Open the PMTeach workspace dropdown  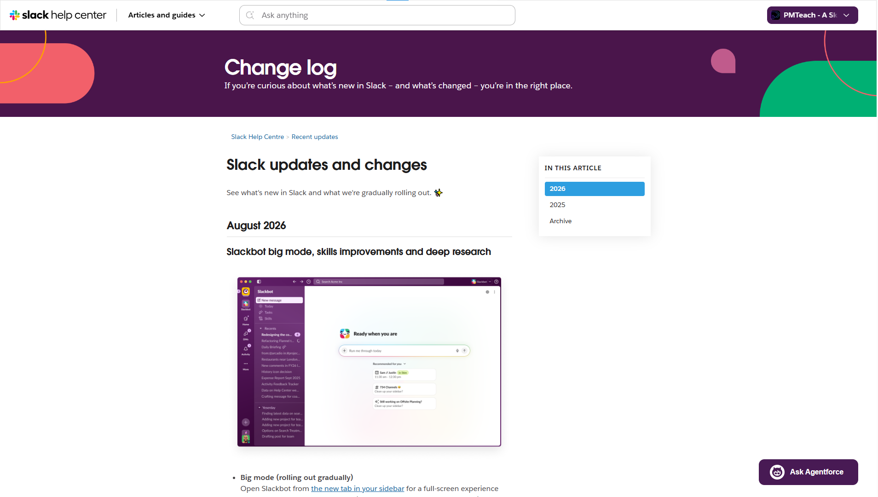812,15
